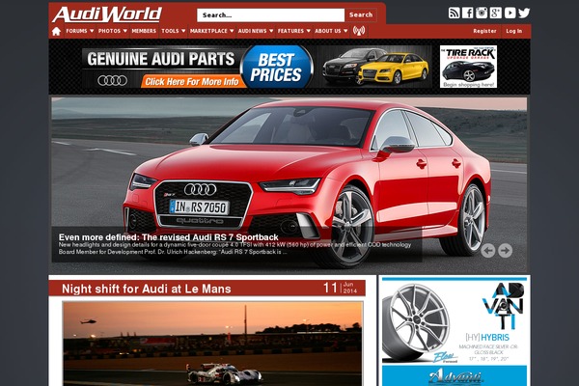Screen dimensions: 579x386
Task: Click the Best Prices badge on the banner
Action: (x=276, y=67)
